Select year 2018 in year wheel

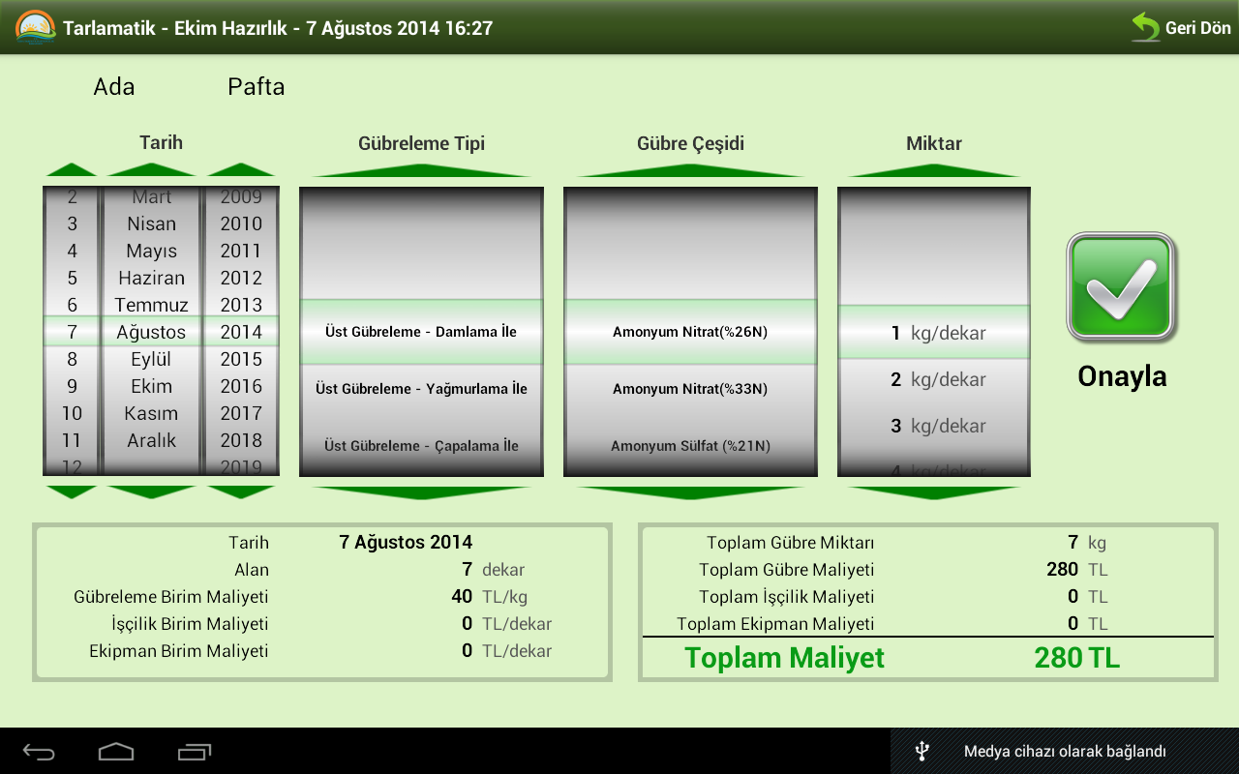click(x=241, y=440)
